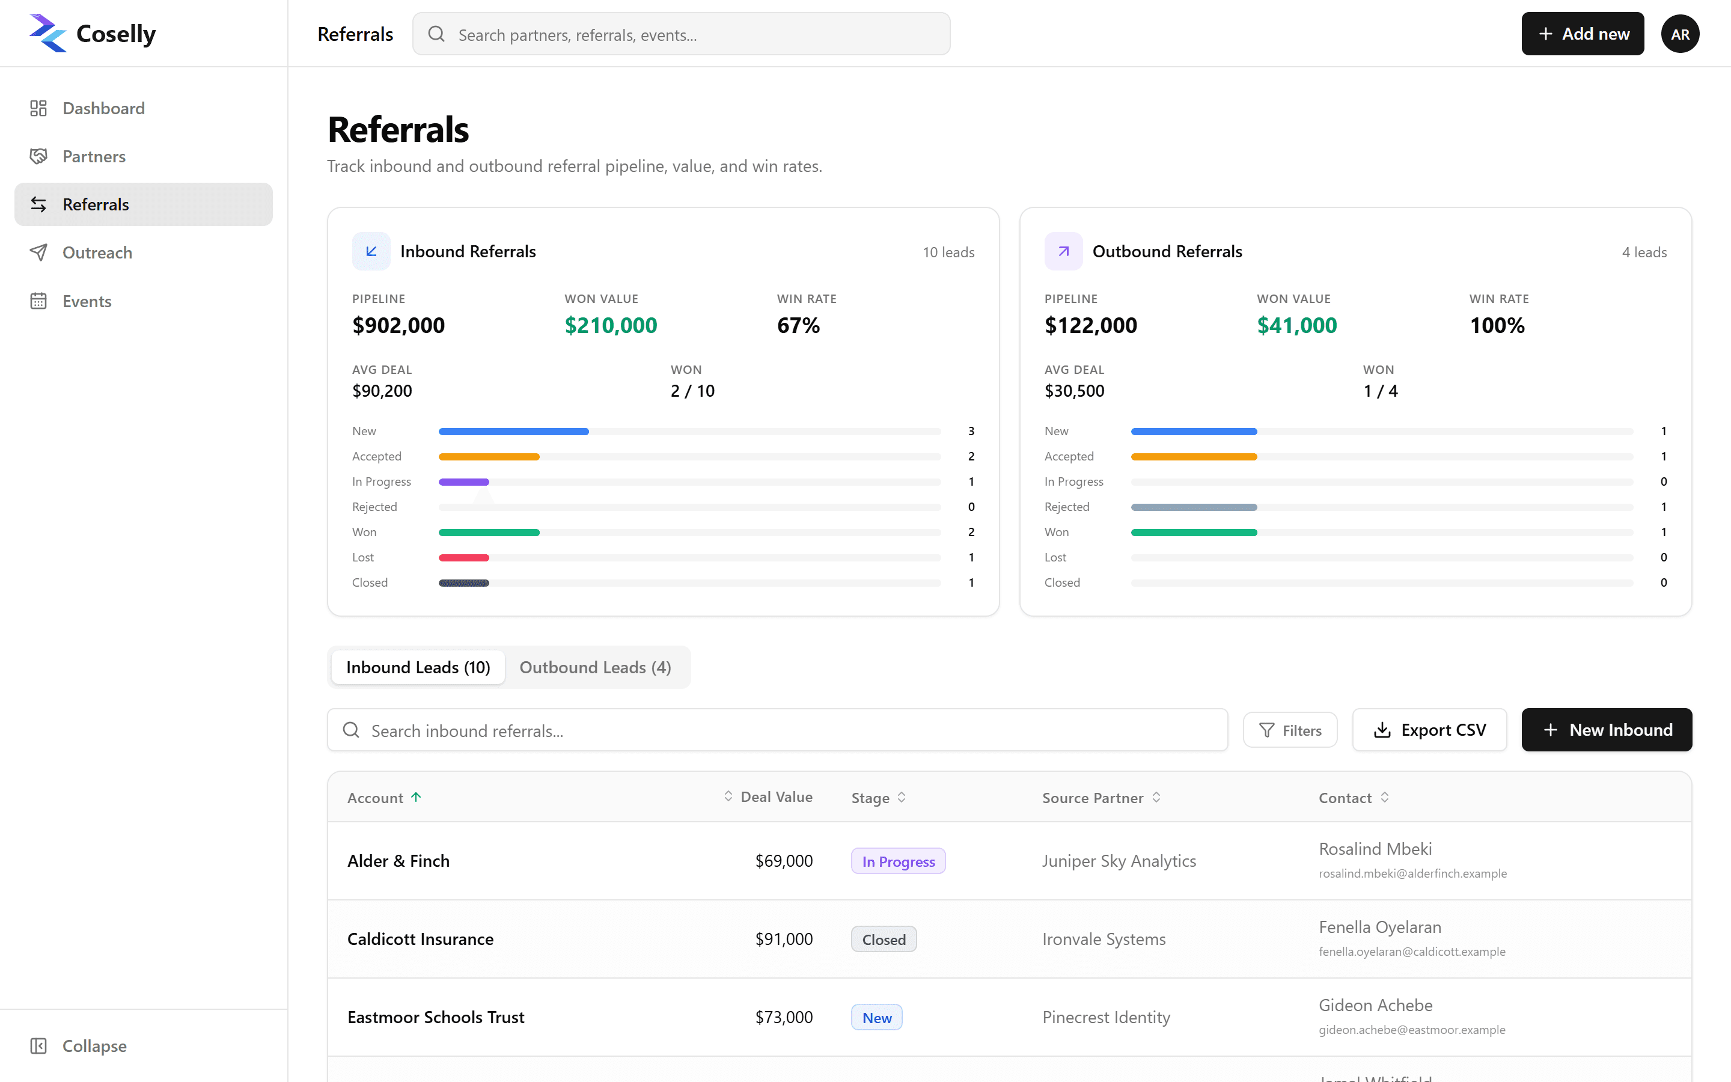Image resolution: width=1731 pixels, height=1082 pixels.
Task: Sort table by Stage column
Action: point(879,797)
